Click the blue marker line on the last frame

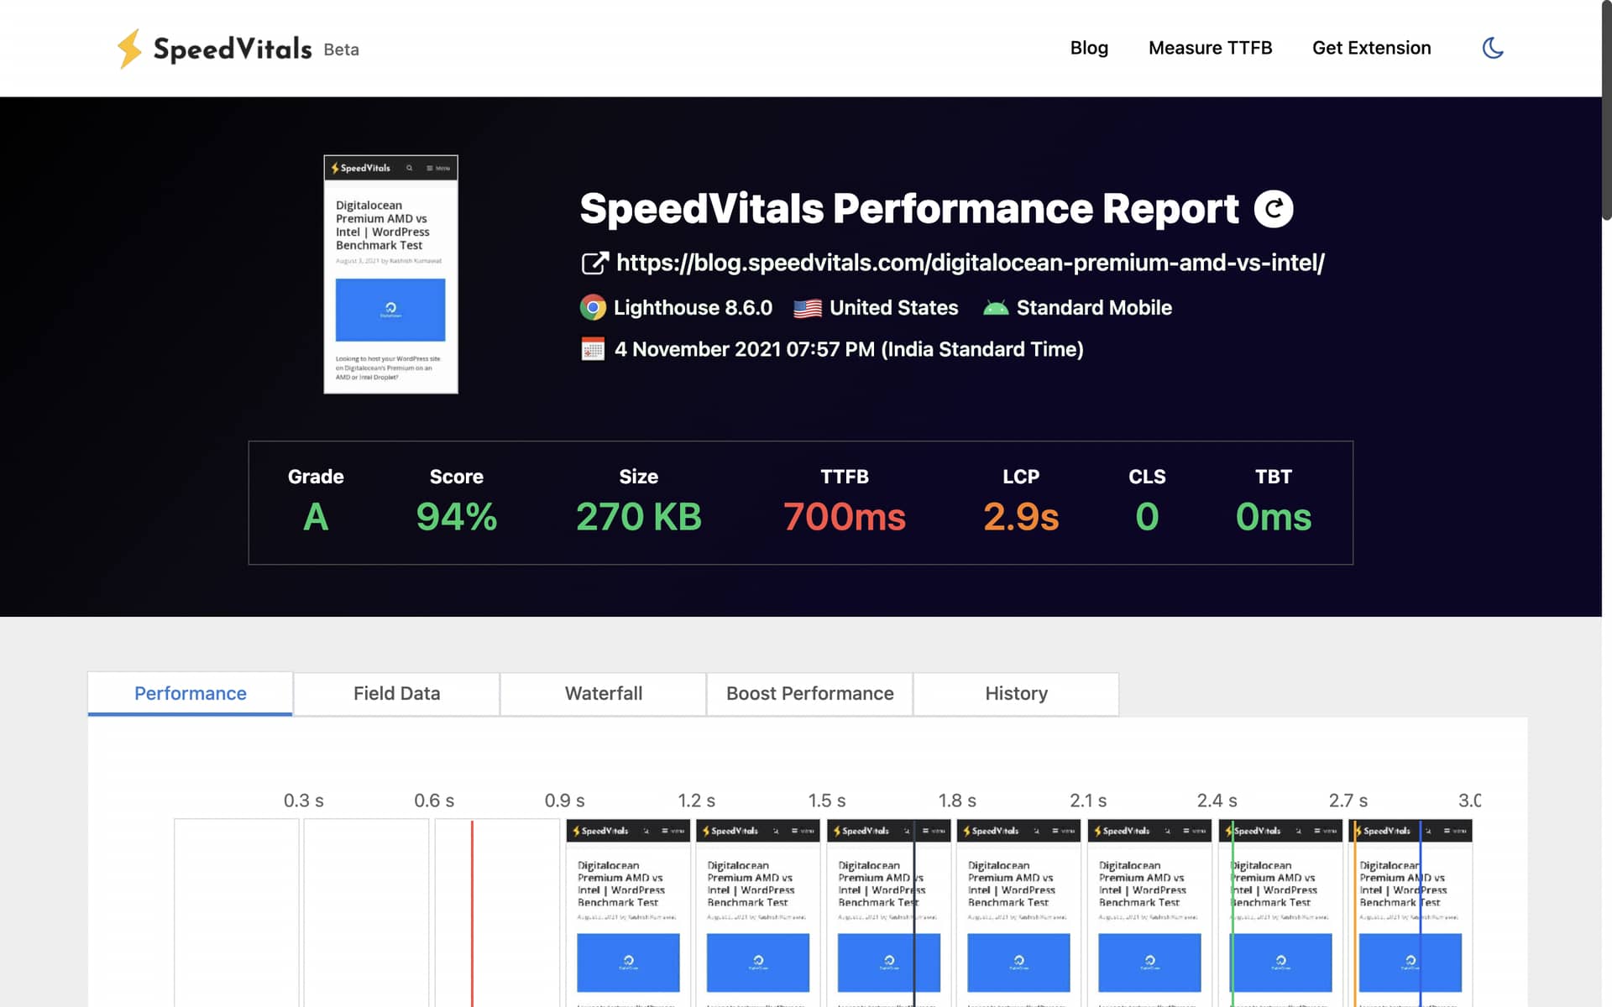[1420, 913]
